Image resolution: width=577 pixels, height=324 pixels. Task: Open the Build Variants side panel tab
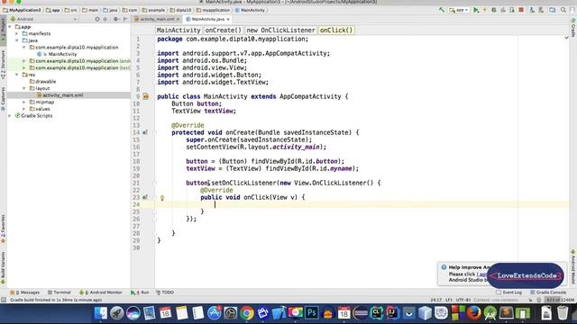point(3,267)
